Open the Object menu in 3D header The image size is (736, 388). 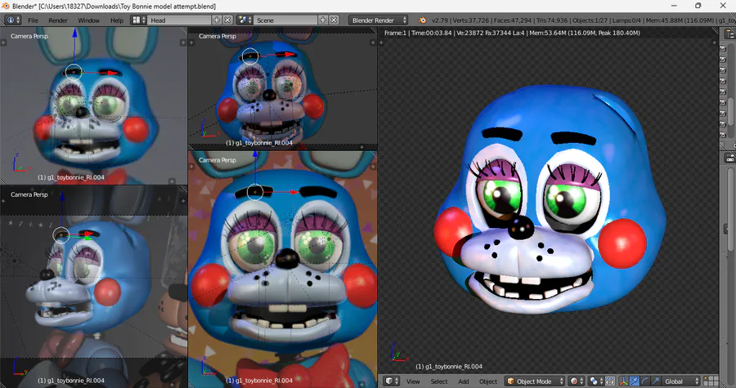(x=488, y=381)
